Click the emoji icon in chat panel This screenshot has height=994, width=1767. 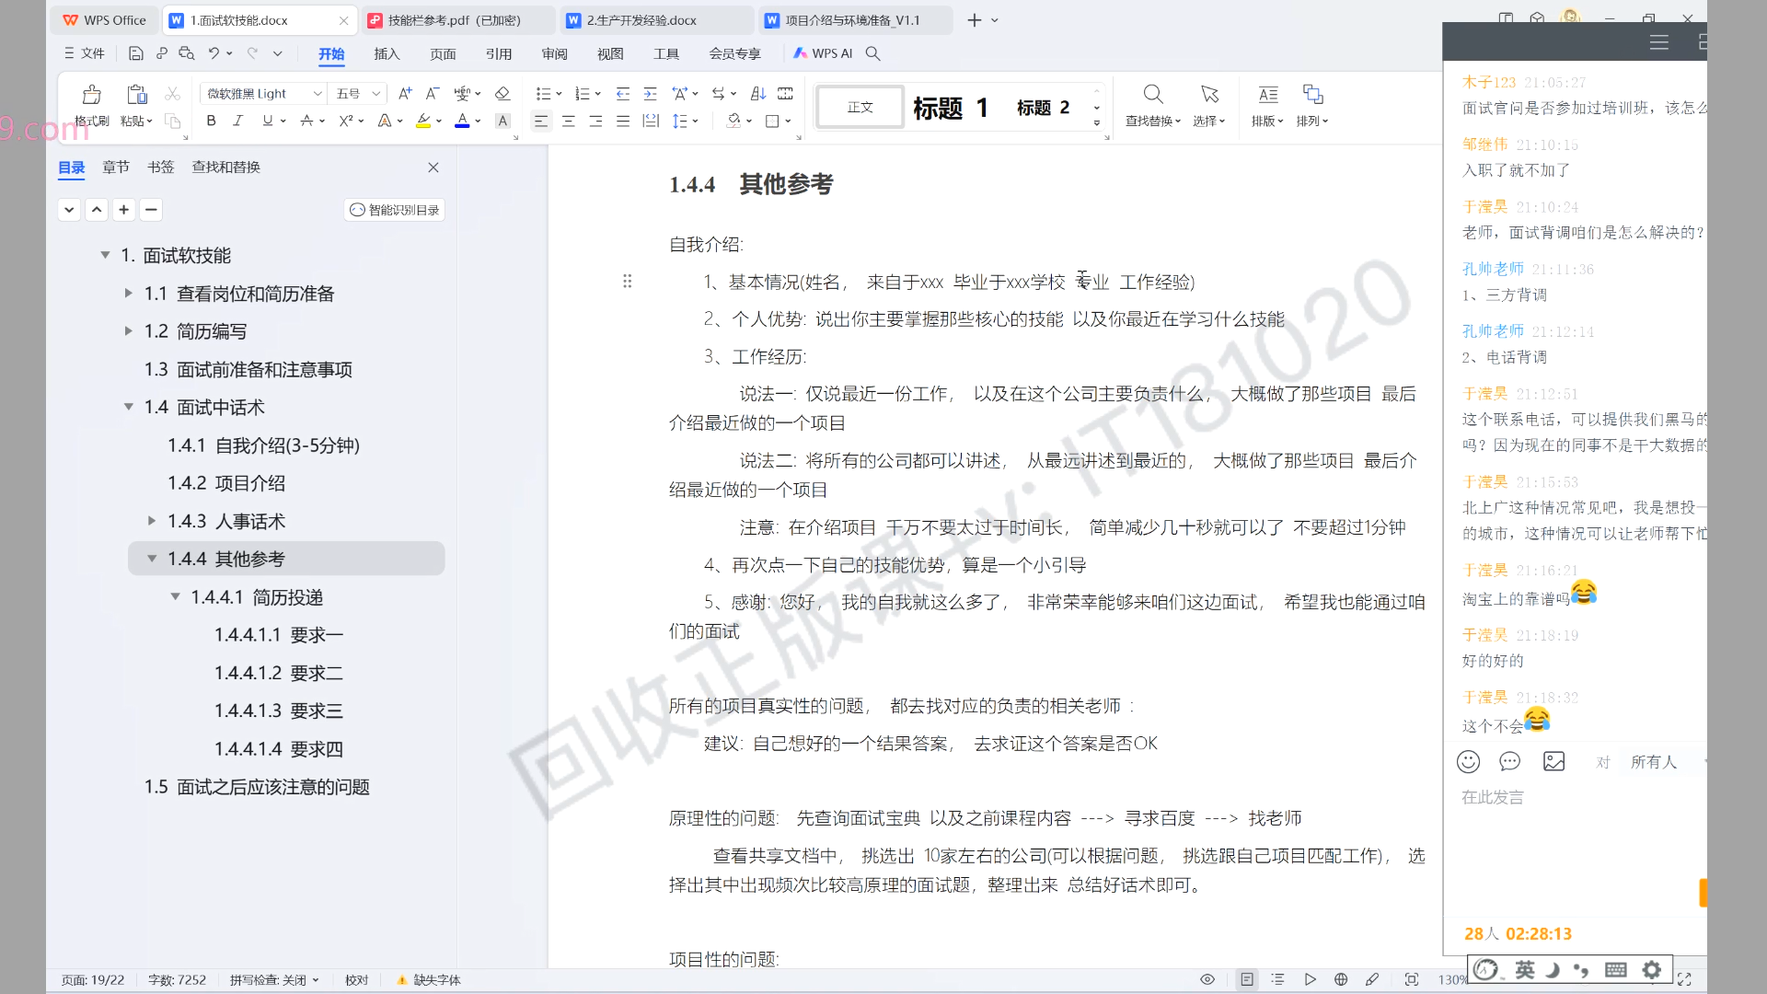1468,761
